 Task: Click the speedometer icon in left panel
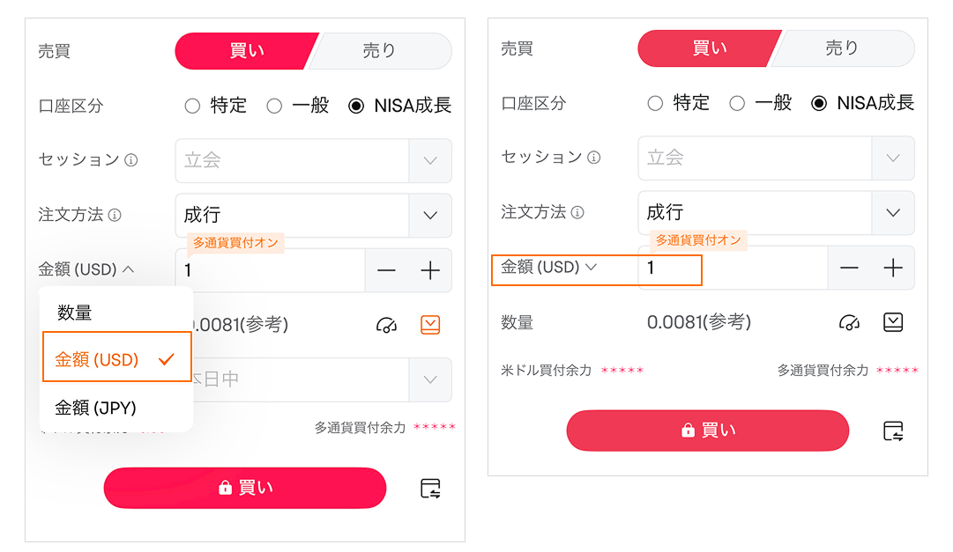coord(386,325)
